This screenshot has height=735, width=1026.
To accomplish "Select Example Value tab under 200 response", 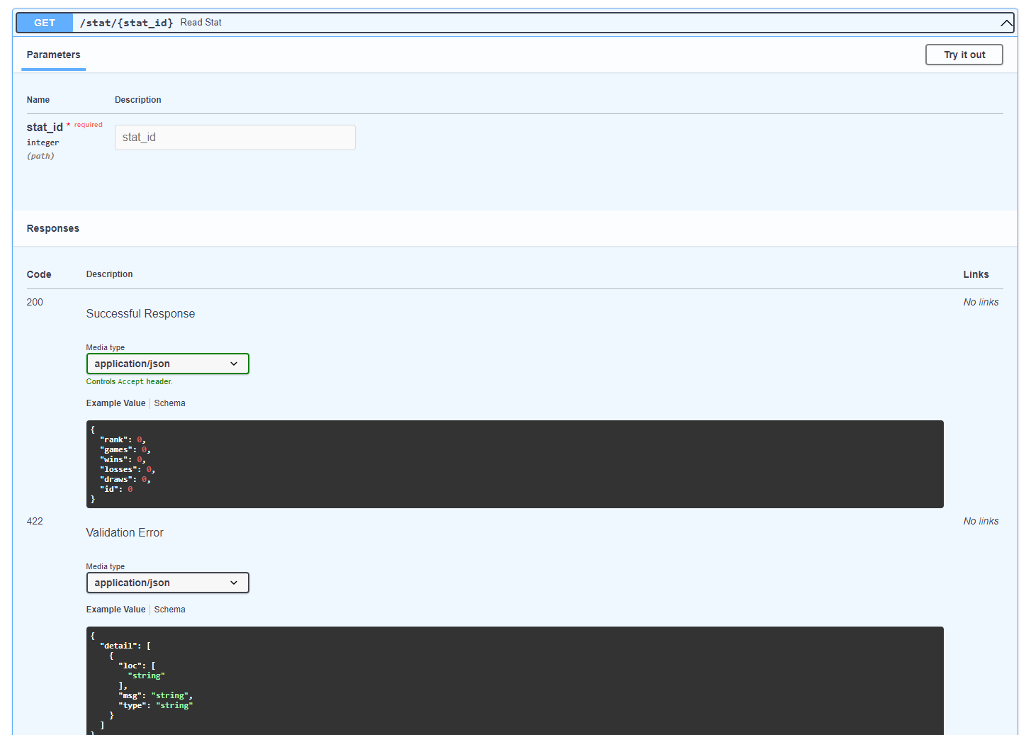I will coord(115,403).
